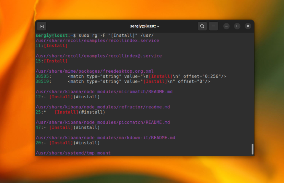Viewport: 284px width, 183px height.
Task: Minimize the terminal window
Action: point(226,26)
